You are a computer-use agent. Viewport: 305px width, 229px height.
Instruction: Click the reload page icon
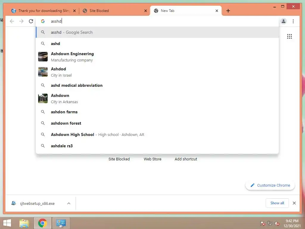[31, 21]
